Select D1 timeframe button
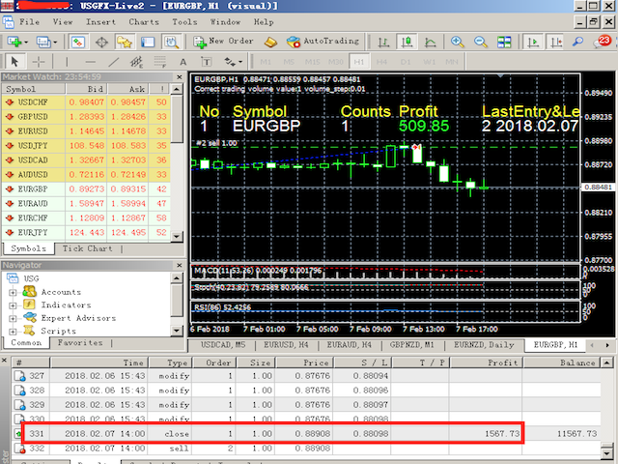 (x=406, y=62)
